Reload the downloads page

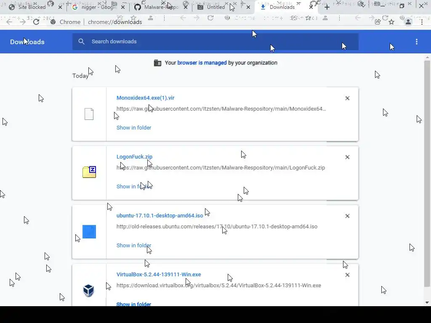(36, 22)
